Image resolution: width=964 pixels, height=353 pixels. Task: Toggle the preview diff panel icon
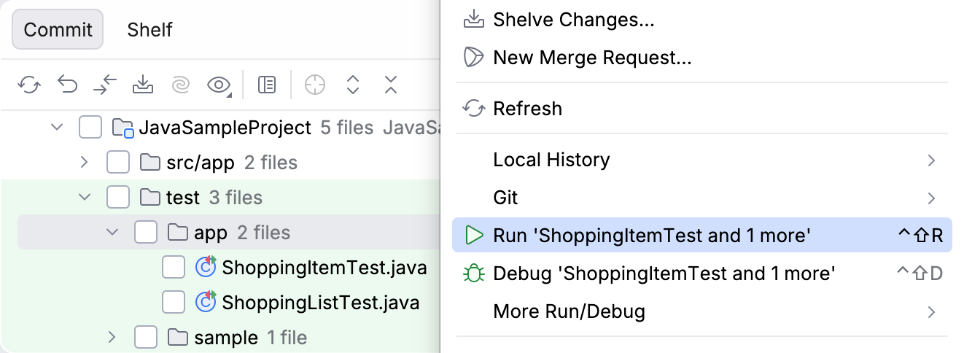(267, 85)
